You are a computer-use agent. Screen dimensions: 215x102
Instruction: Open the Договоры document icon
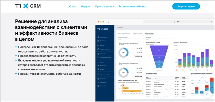click(x=98, y=54)
